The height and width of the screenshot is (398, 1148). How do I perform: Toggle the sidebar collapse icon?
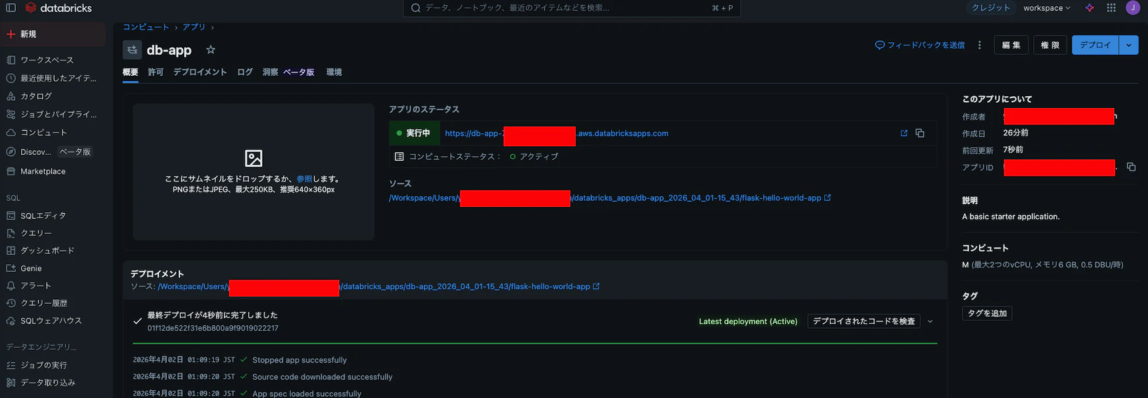(11, 8)
